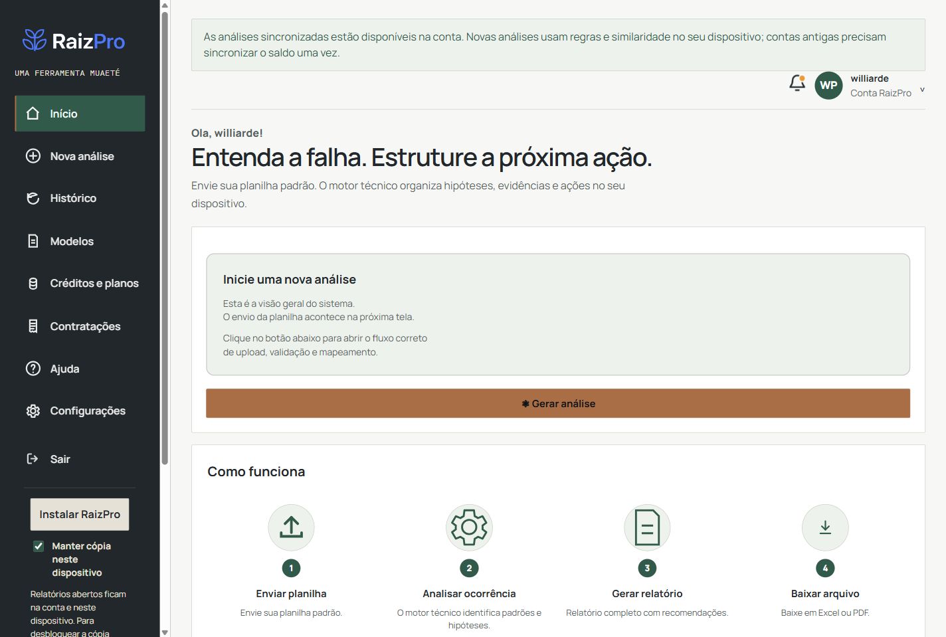The width and height of the screenshot is (946, 637).
Task: Select Histórico in the sidebar
Action: pyautogui.click(x=80, y=198)
